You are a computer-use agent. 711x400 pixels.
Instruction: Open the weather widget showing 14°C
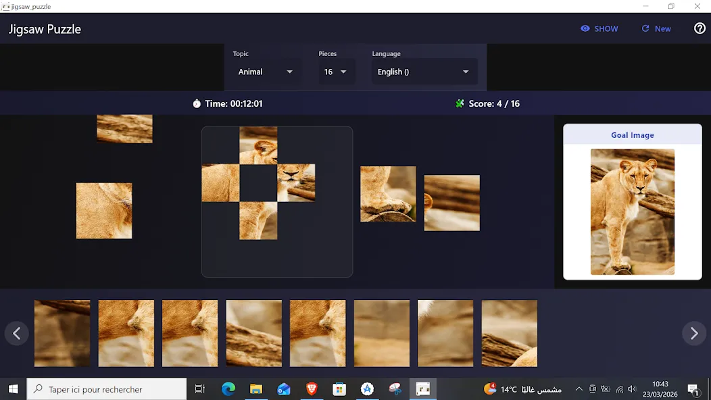pyautogui.click(x=522, y=389)
